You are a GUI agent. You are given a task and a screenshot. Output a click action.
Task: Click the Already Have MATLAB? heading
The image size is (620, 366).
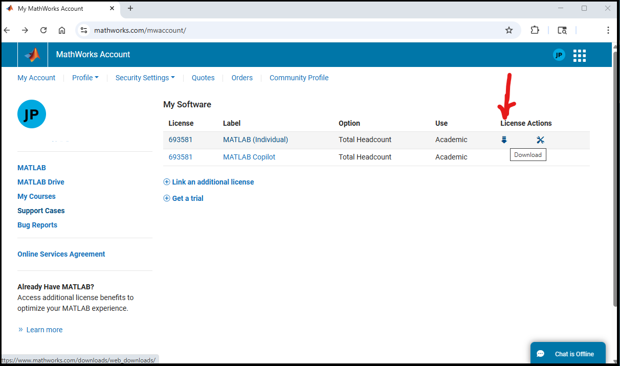56,287
